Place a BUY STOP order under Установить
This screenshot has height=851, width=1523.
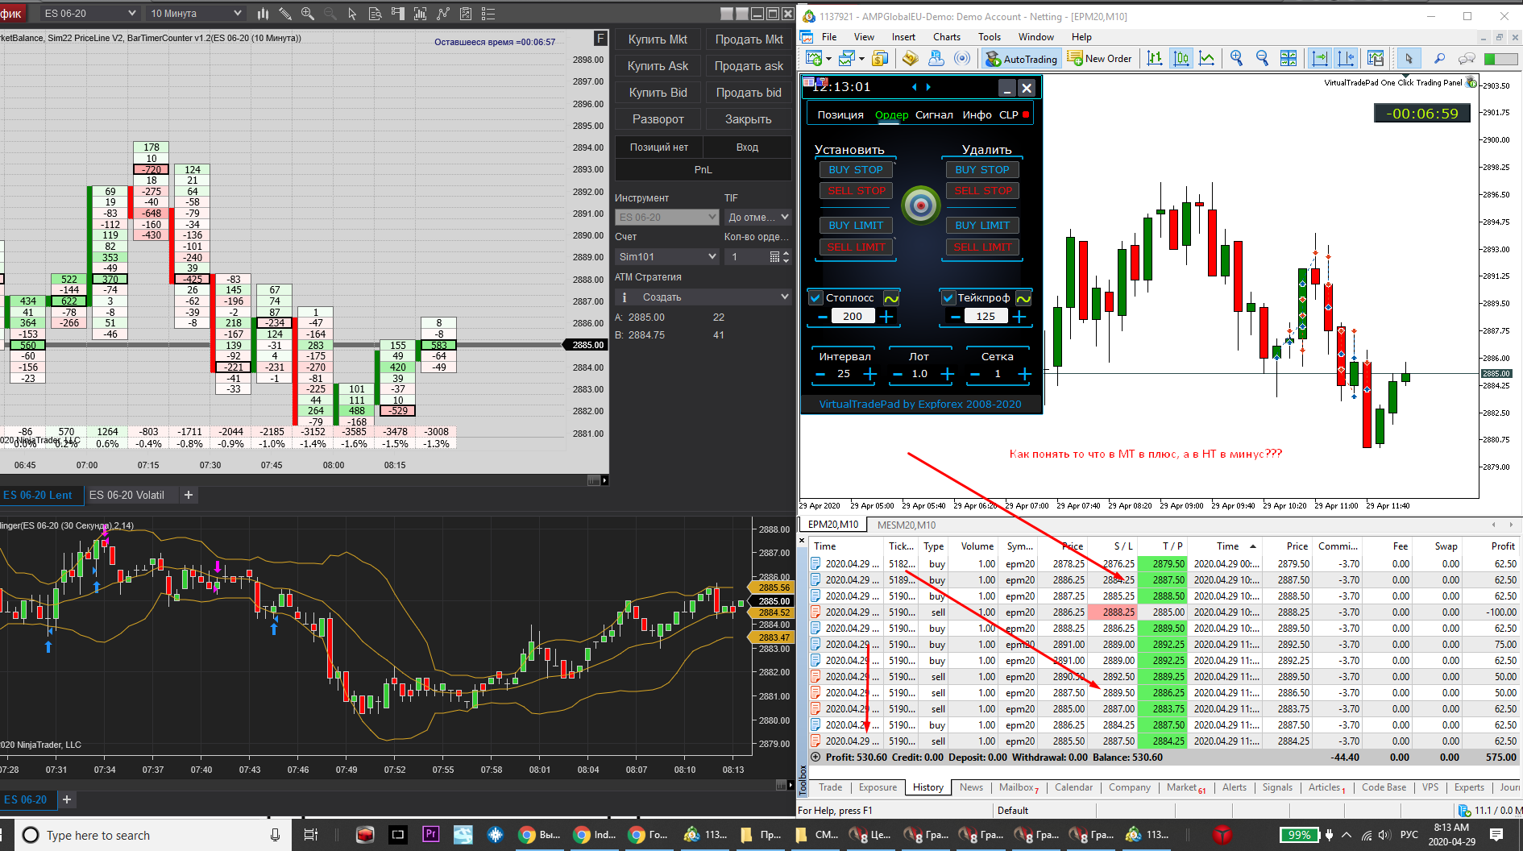click(x=856, y=170)
